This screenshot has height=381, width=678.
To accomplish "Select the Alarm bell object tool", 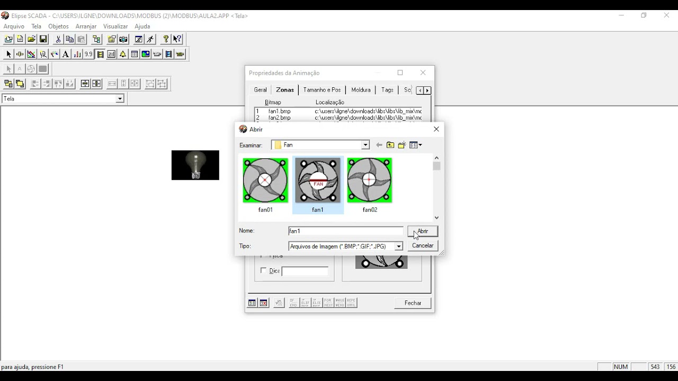I will click(123, 54).
